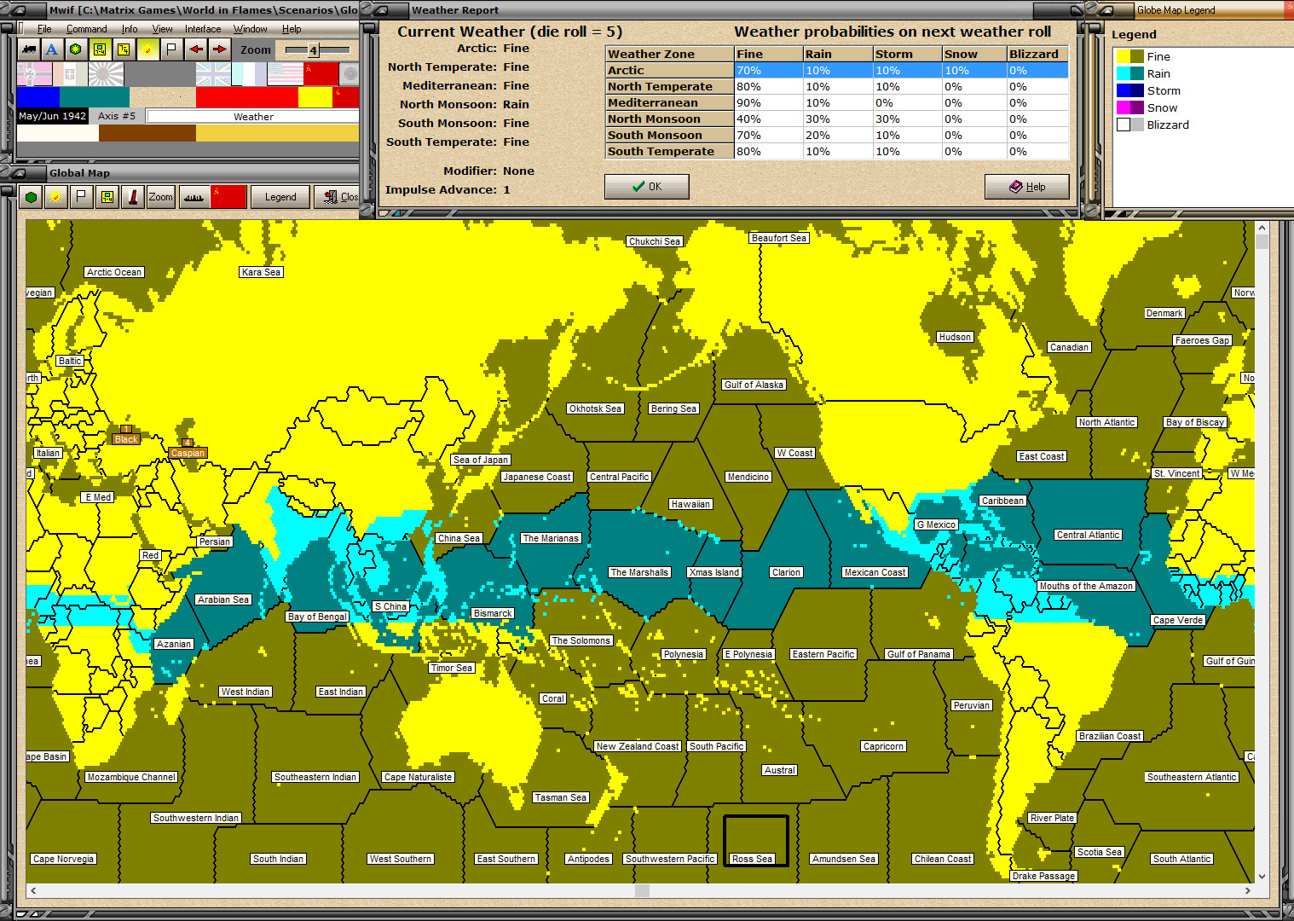The width and height of the screenshot is (1294, 921).
Task: Click the warship silhouette icon on Global Map toolbar
Action: point(194,197)
